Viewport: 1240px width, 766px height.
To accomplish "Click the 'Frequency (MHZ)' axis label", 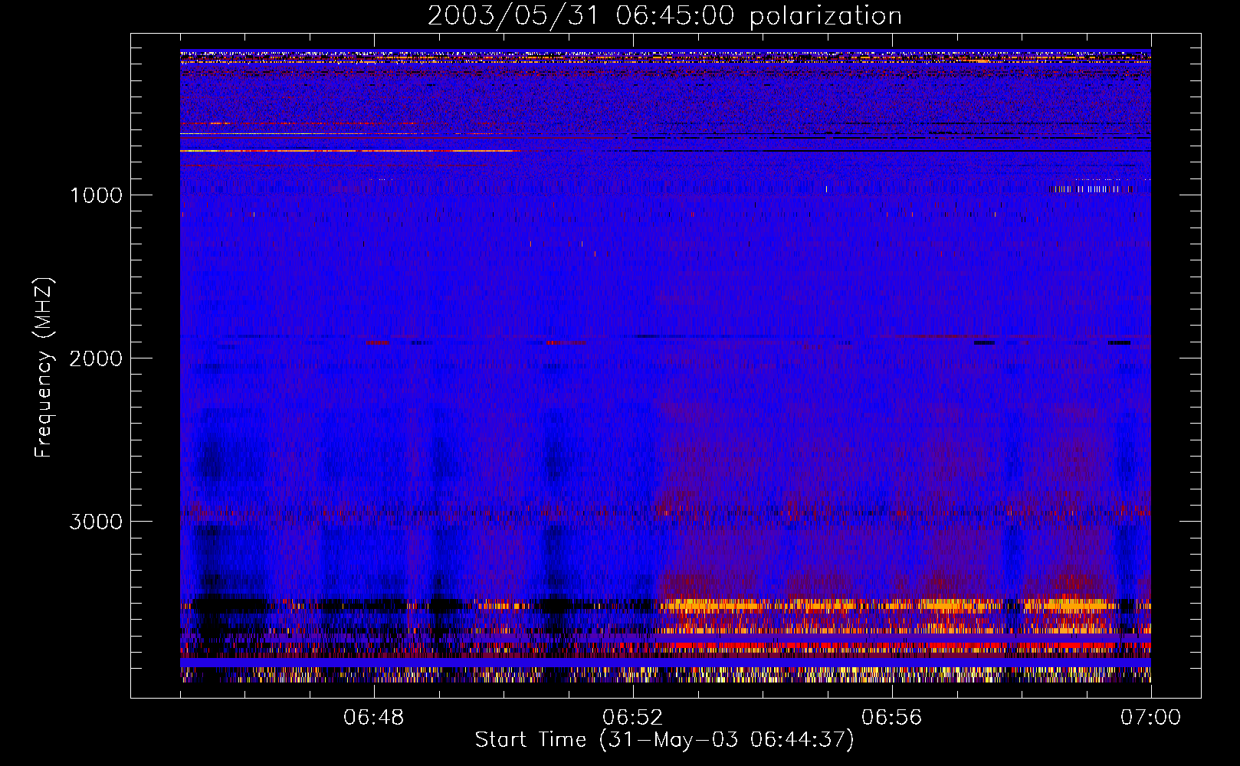I will (x=43, y=368).
